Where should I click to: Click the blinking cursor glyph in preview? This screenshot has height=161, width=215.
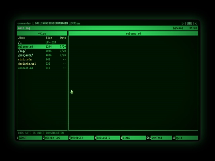(72, 92)
